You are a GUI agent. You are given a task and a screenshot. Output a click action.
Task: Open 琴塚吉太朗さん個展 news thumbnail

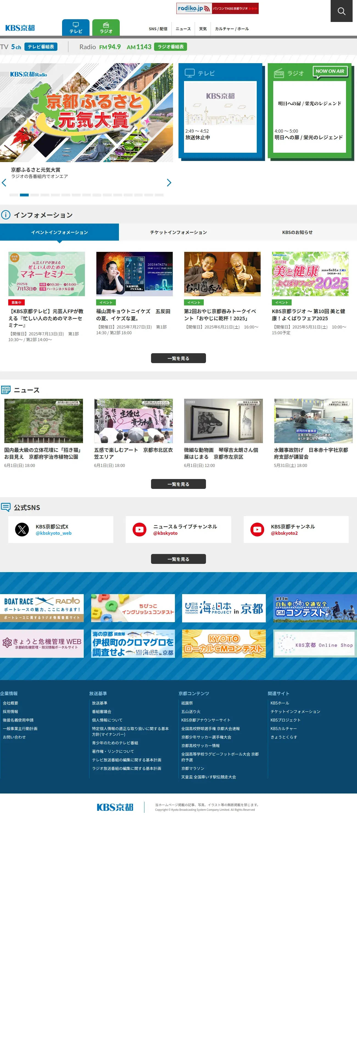tap(223, 421)
